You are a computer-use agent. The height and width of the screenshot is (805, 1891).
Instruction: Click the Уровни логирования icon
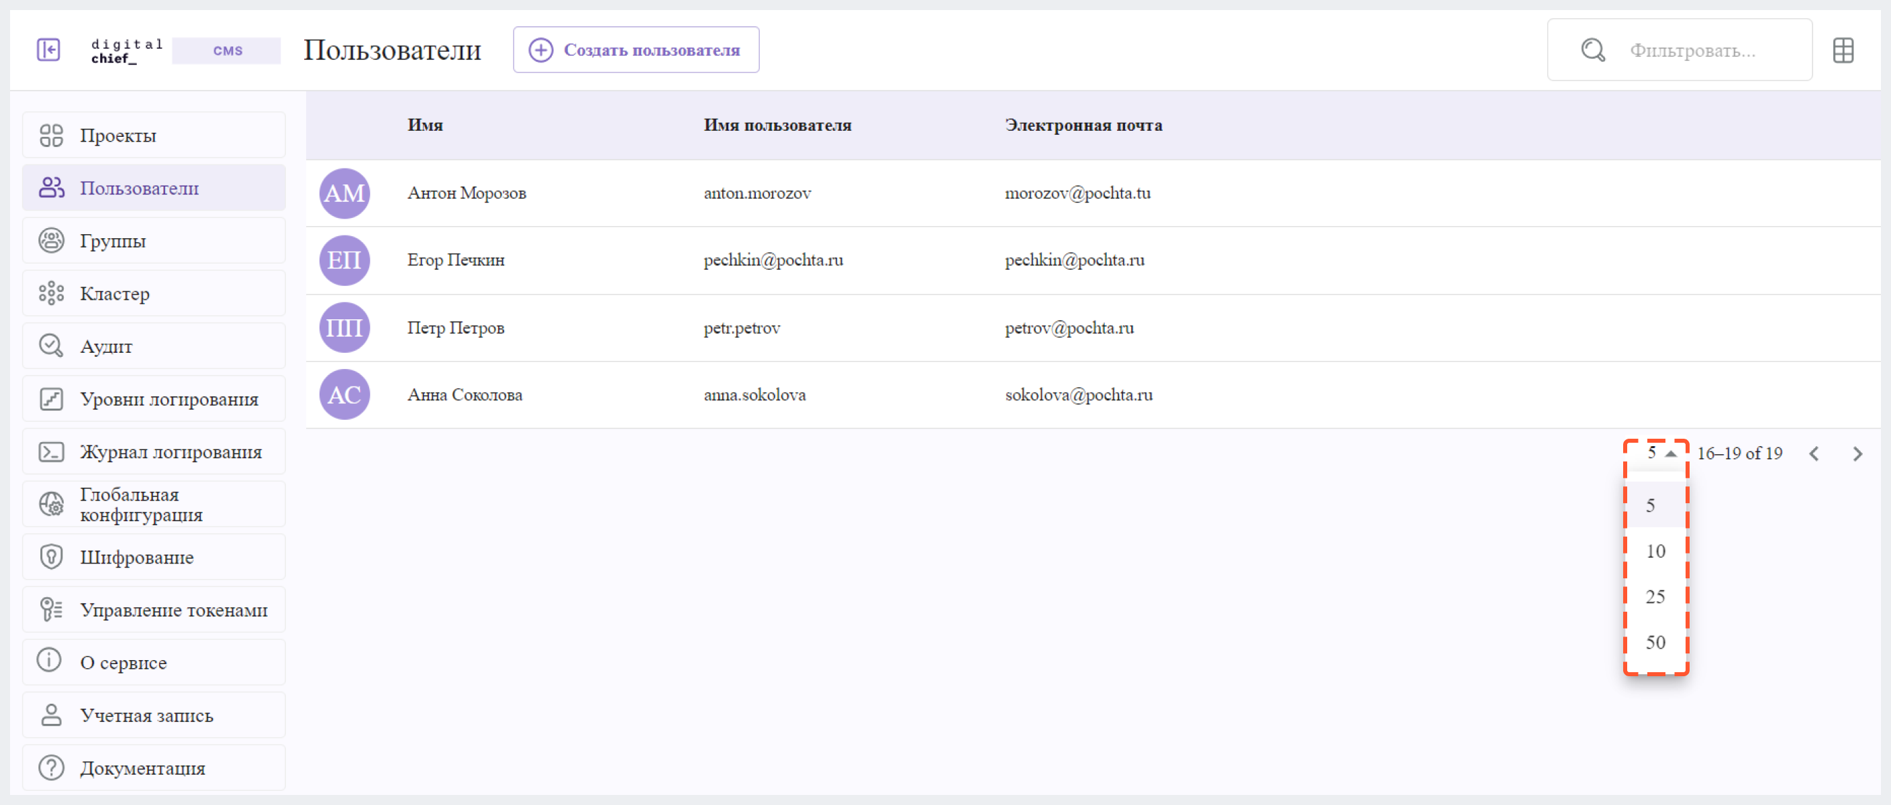[52, 399]
